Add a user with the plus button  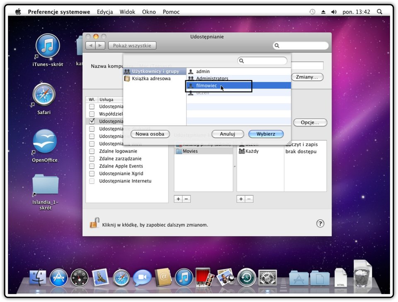coord(241,199)
